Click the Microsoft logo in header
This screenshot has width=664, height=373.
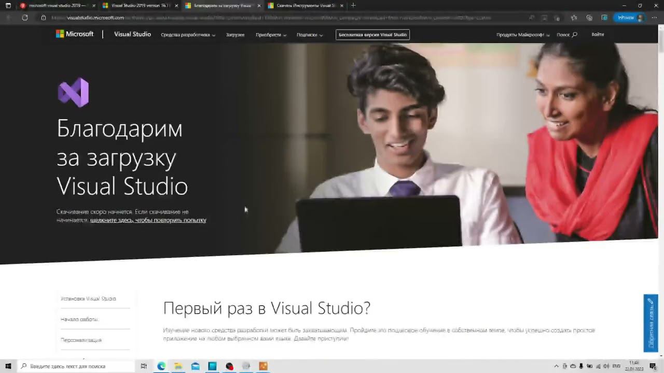(x=75, y=34)
